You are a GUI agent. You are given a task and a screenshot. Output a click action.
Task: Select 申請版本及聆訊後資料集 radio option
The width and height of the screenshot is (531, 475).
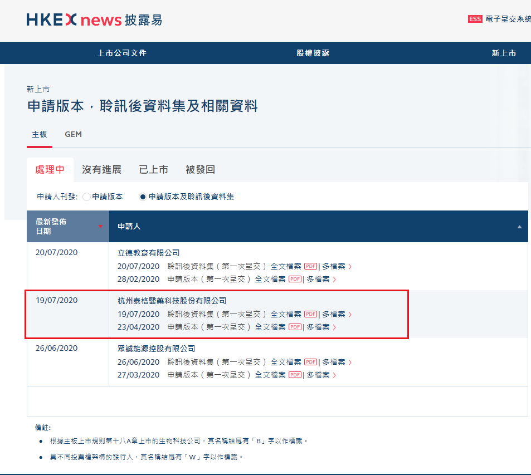pos(143,197)
